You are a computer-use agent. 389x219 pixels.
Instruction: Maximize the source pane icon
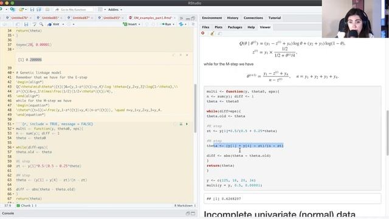tap(193, 18)
